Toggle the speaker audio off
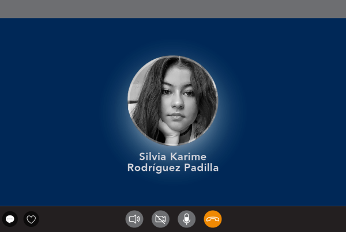Viewport: 346px width, 232px height. (134, 219)
